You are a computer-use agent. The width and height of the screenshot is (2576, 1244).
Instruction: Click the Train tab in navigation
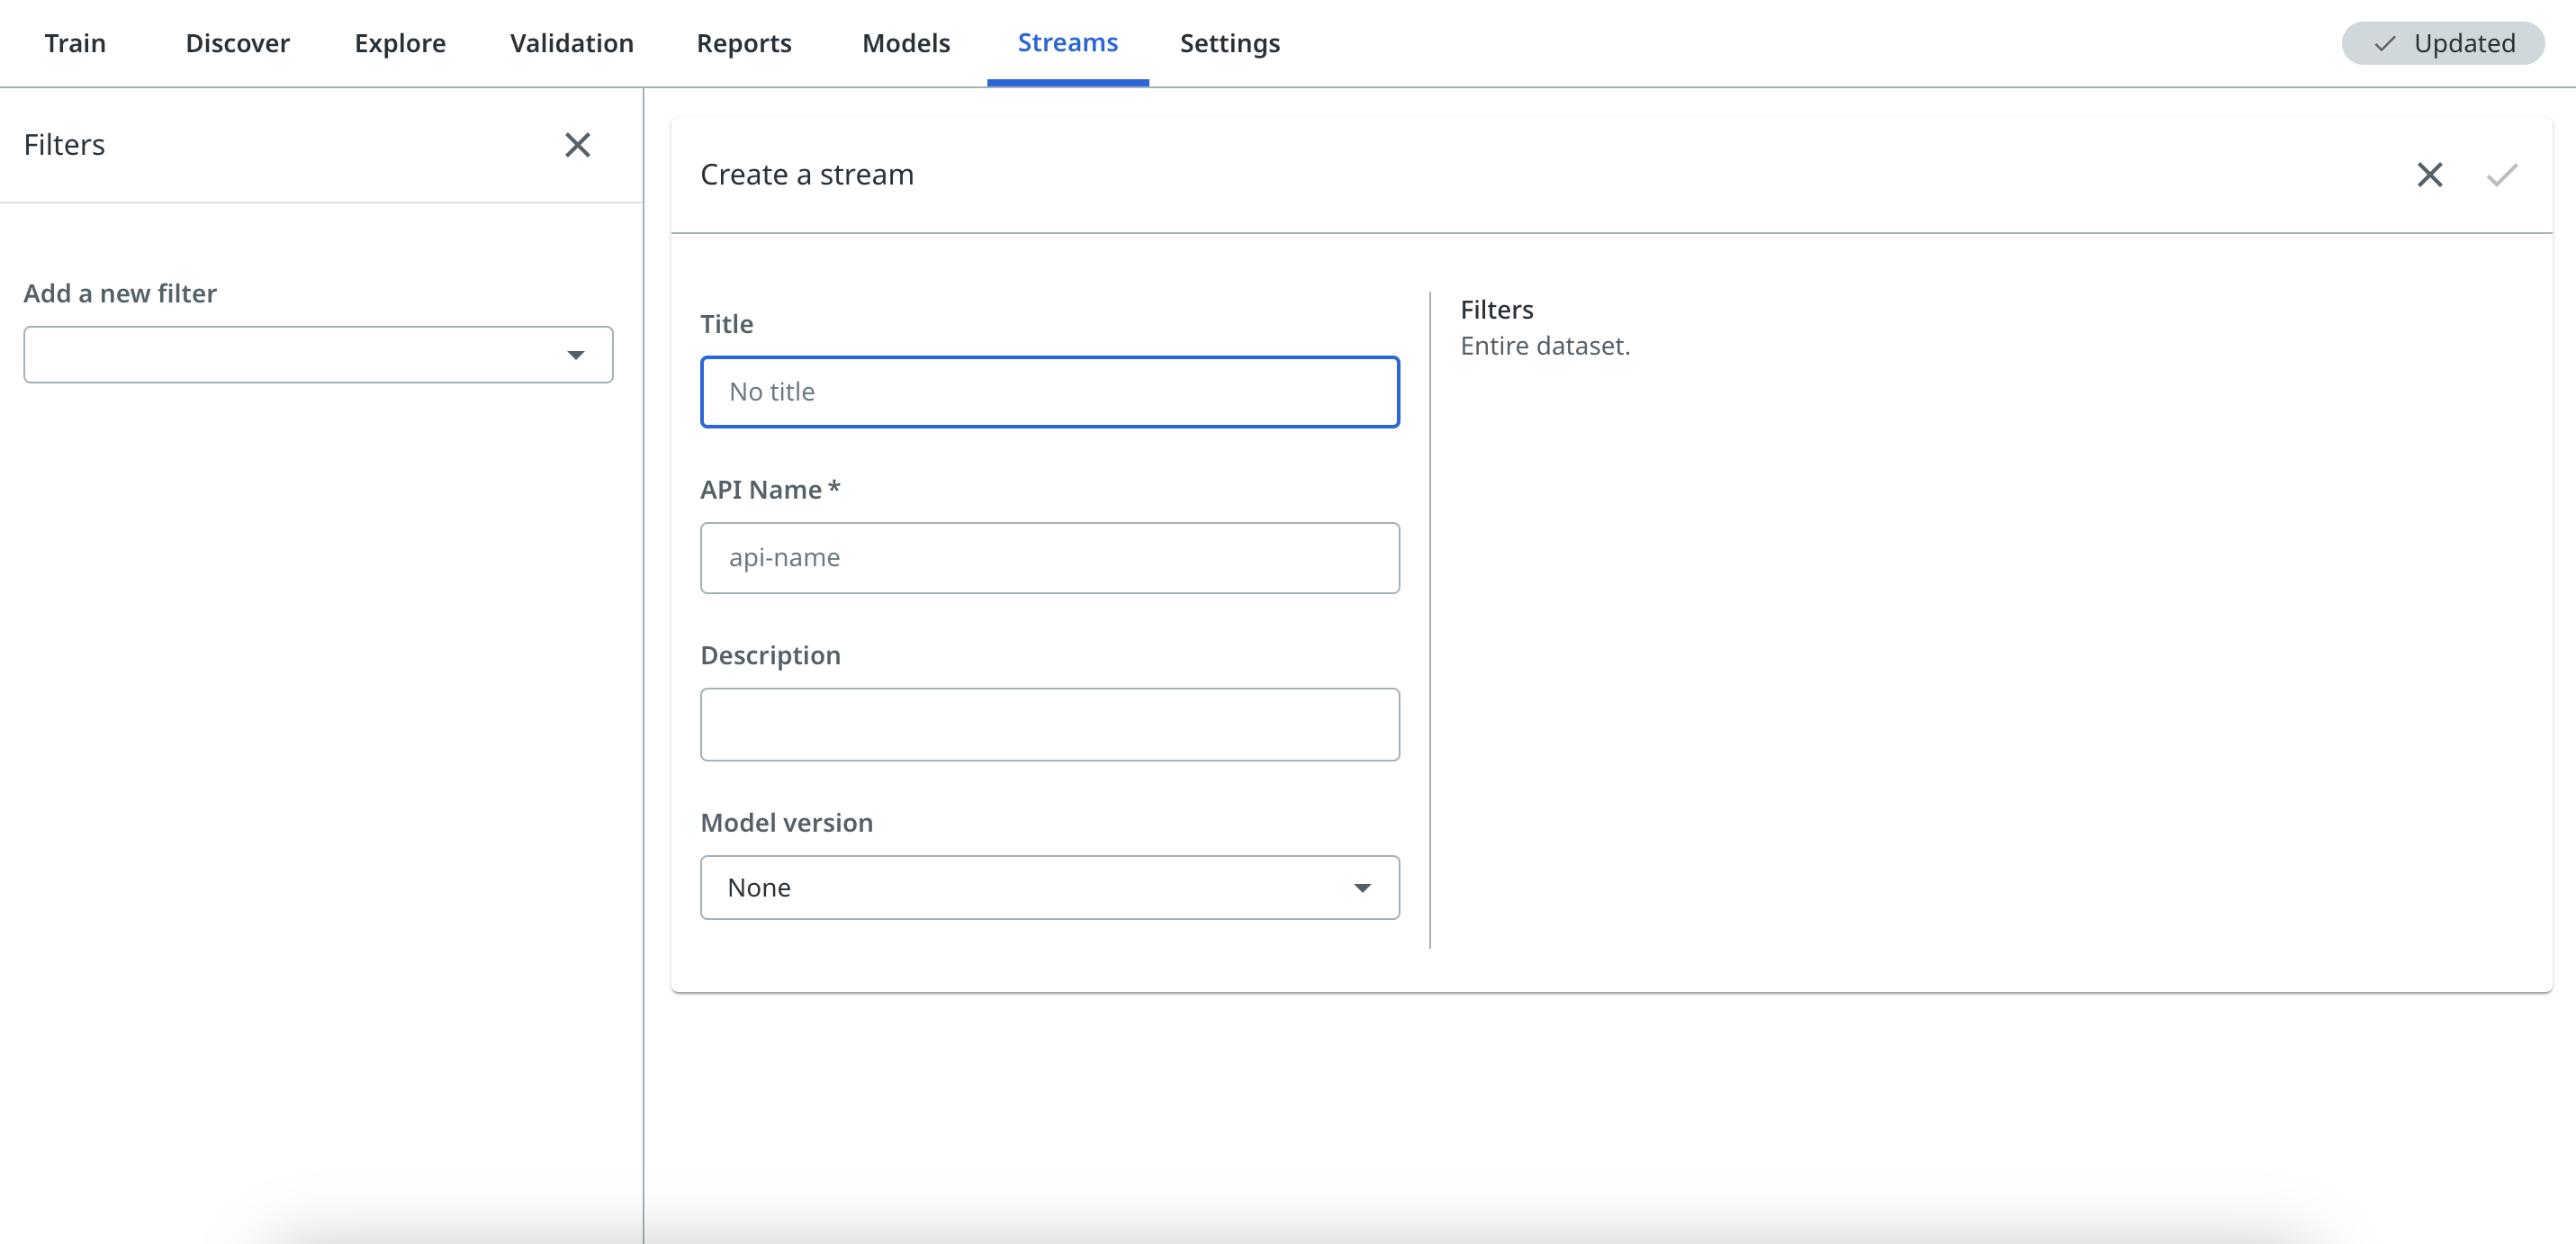point(74,42)
